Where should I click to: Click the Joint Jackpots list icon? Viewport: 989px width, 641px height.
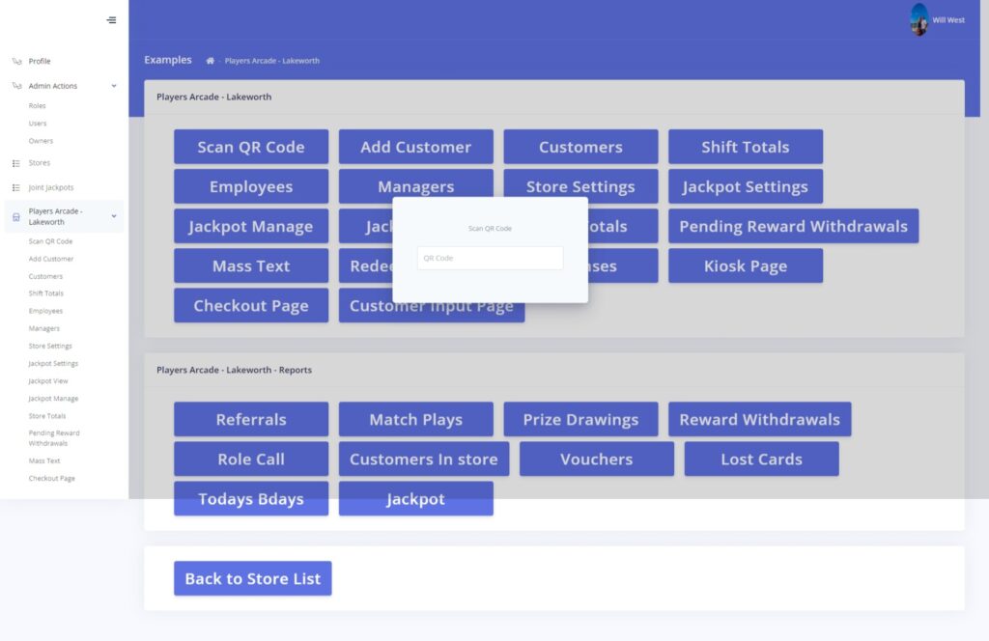tap(16, 186)
